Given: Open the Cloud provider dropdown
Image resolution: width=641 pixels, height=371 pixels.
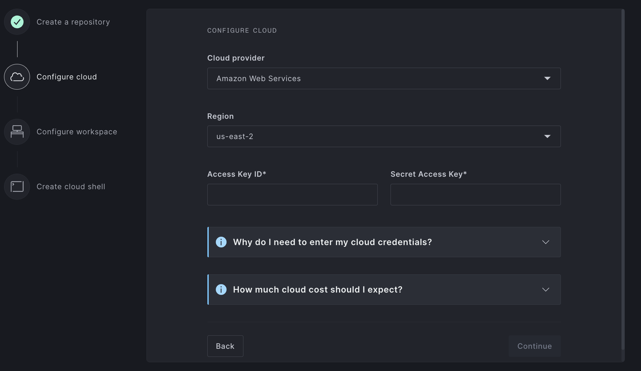Looking at the screenshot, I should [x=384, y=78].
